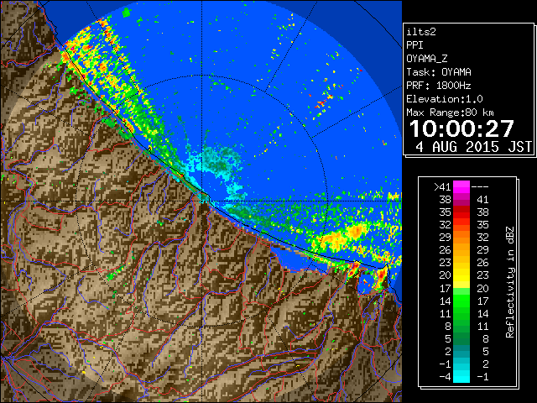
Task: Pick the red 35–38 dBZ legend color
Action: tap(461, 212)
